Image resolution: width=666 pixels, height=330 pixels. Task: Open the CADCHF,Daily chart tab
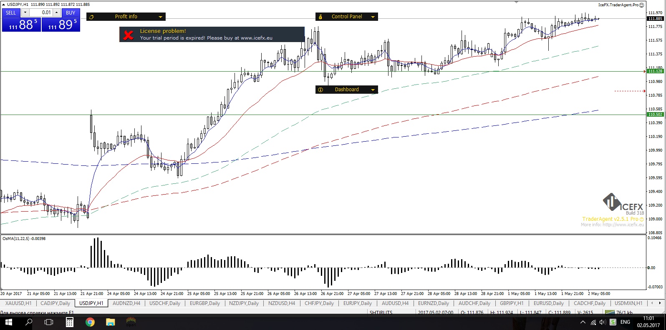pos(590,303)
